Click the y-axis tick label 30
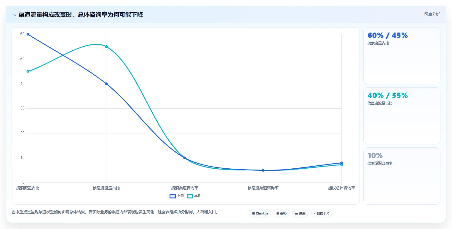The width and height of the screenshot is (452, 229). click(x=23, y=108)
